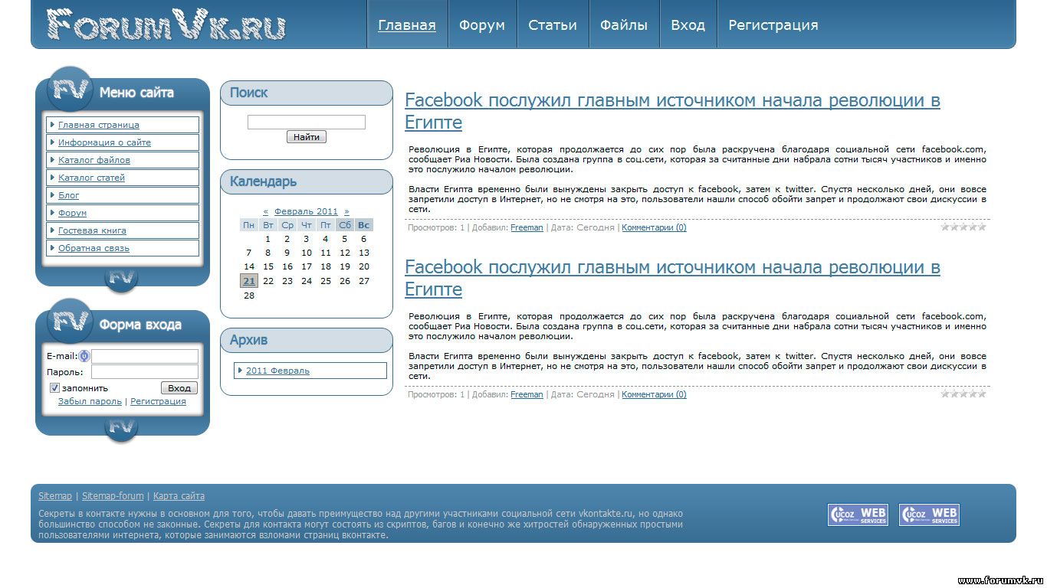
Task: Click Февраль 2011 calendar month link
Action: click(x=306, y=211)
